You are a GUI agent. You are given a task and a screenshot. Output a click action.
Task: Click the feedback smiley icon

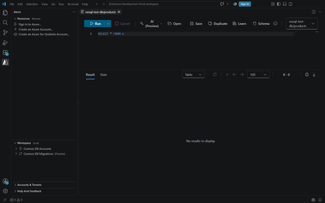coord(275,23)
